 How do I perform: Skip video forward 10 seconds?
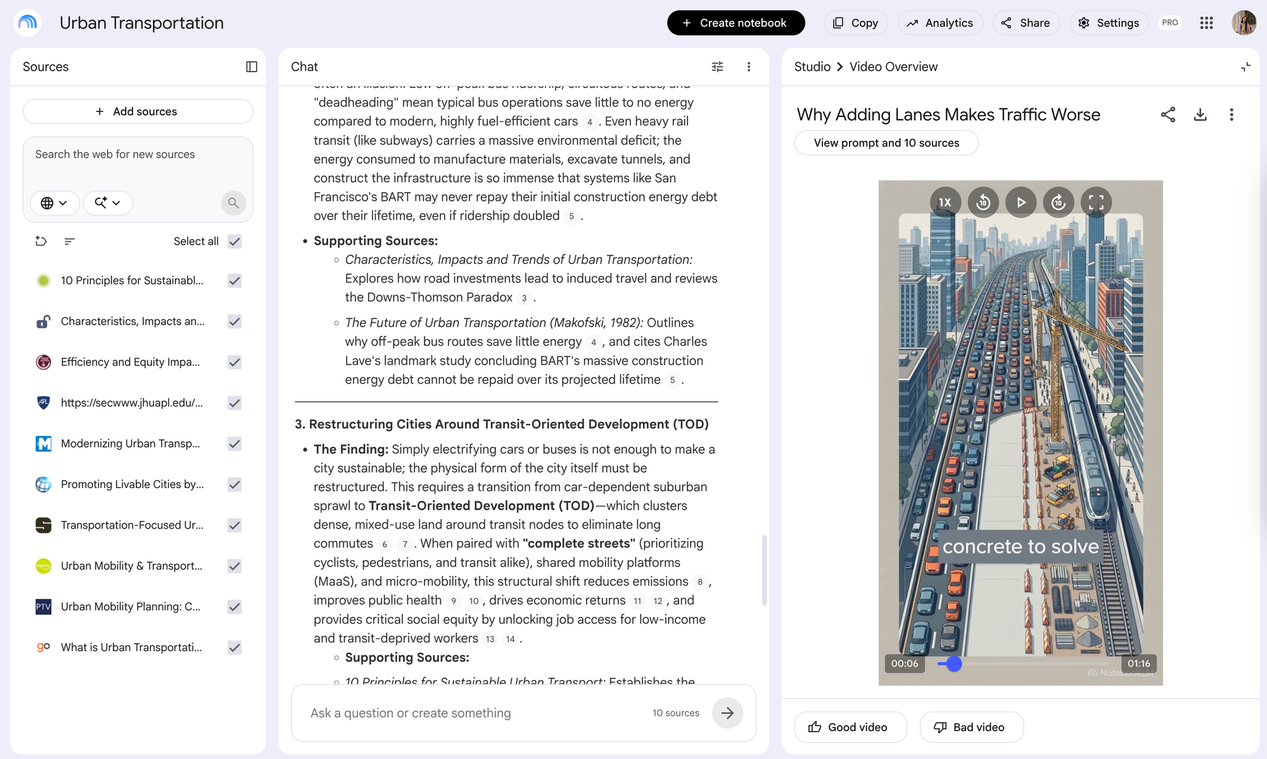[x=1059, y=203]
